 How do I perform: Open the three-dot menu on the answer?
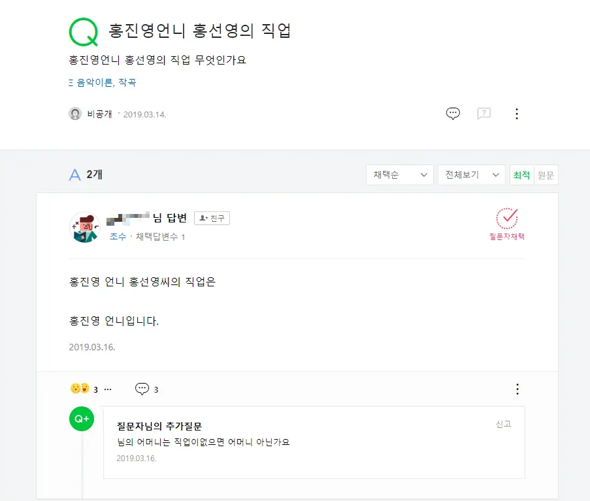[x=517, y=389]
